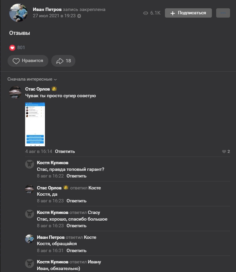Open the attached screenshot thumbnail

point(35,124)
